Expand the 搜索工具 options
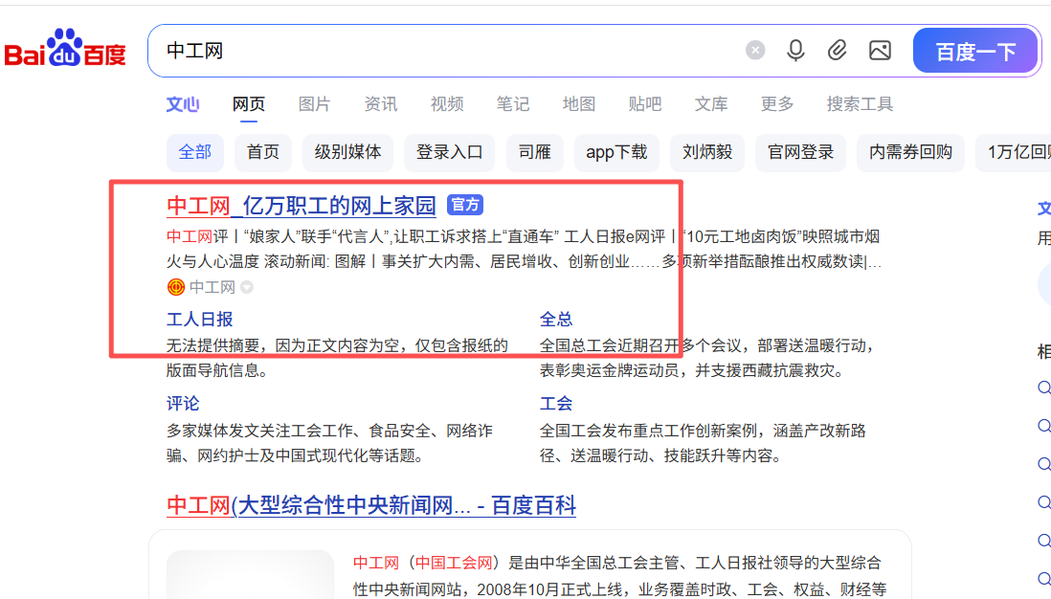Viewport: 1051px width, 599px height. [860, 104]
